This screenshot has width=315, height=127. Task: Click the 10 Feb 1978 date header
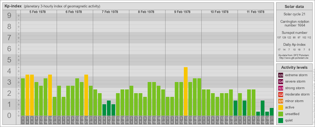click(x=219, y=12)
